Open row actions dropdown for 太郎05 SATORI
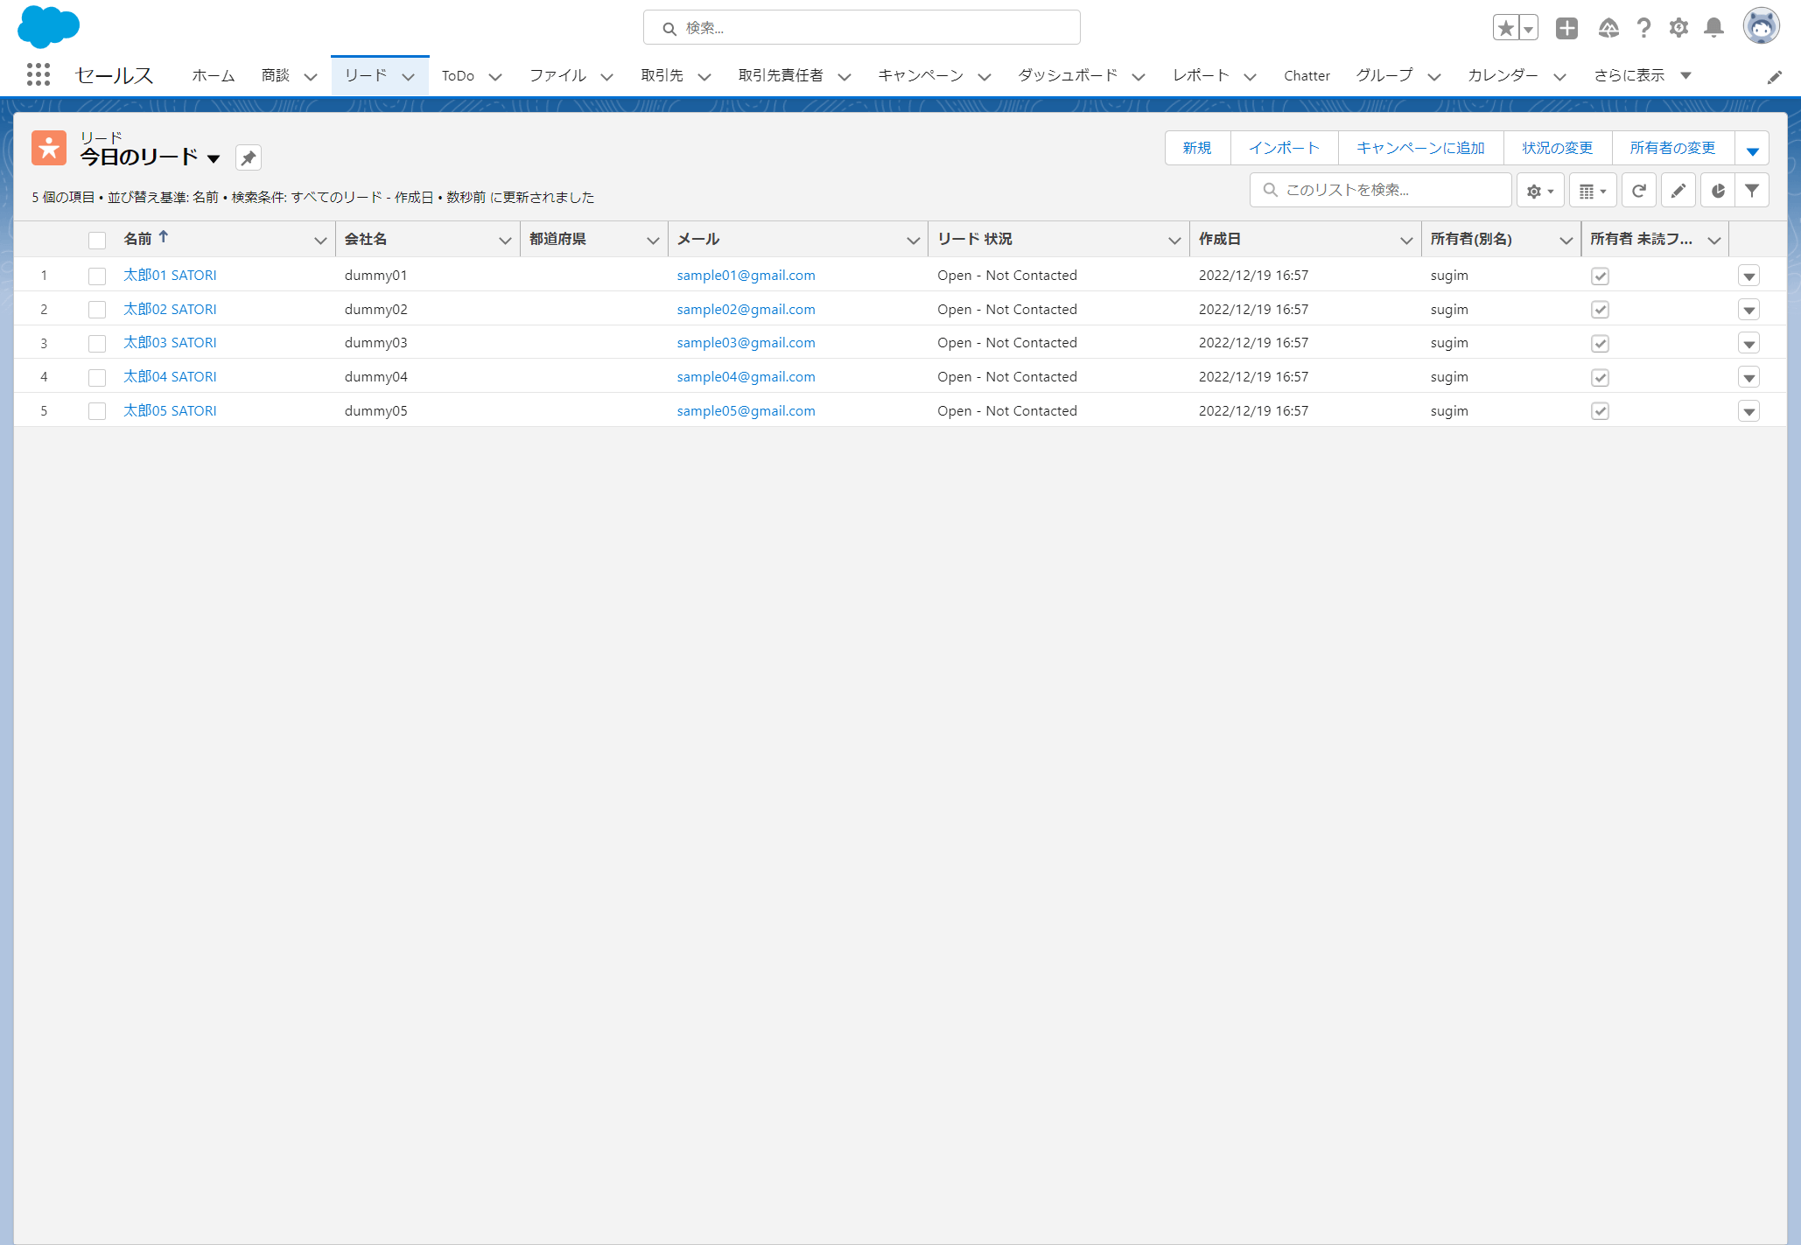This screenshot has height=1245, width=1801. [x=1748, y=412]
